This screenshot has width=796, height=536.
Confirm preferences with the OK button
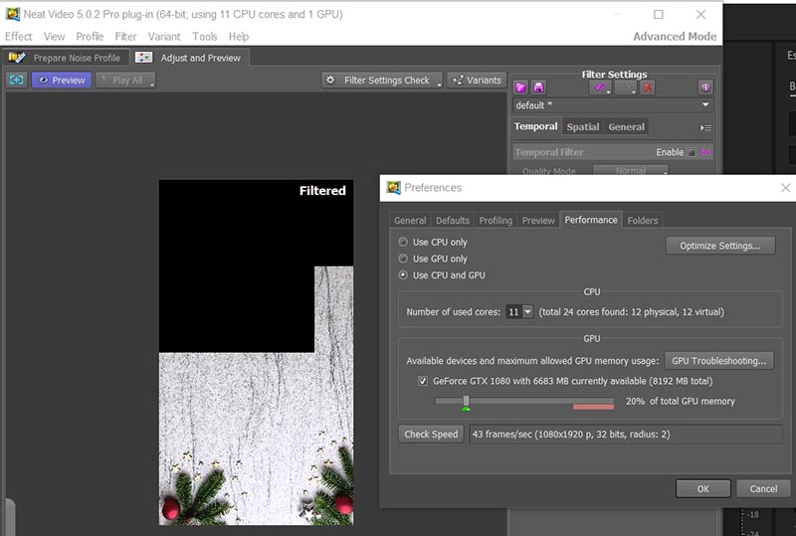[x=703, y=489]
